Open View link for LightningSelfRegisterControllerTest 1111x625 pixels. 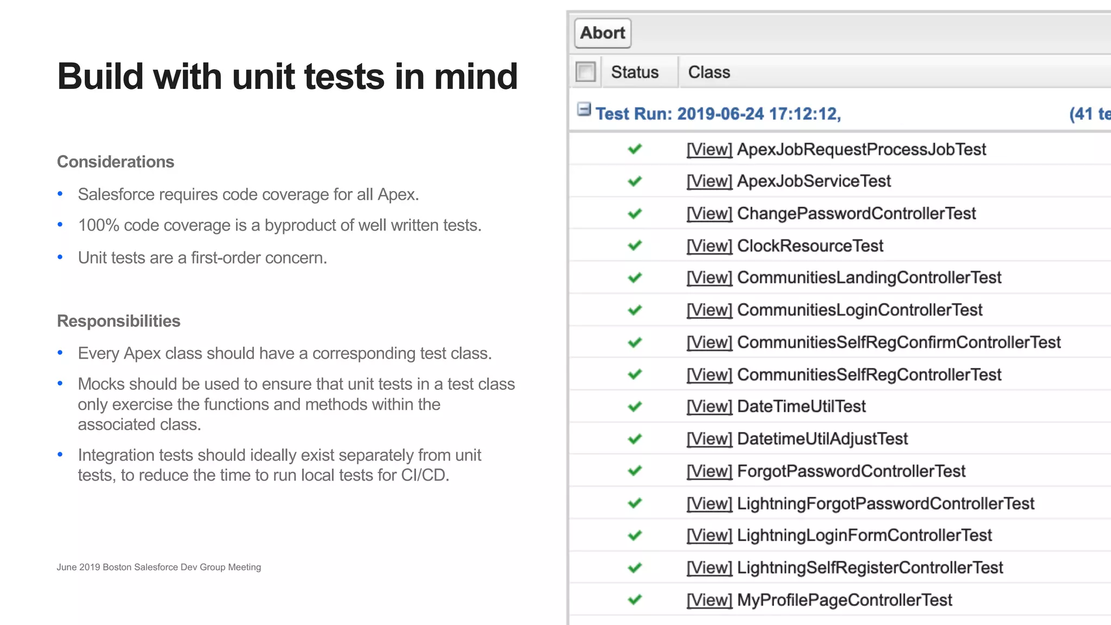(x=710, y=567)
